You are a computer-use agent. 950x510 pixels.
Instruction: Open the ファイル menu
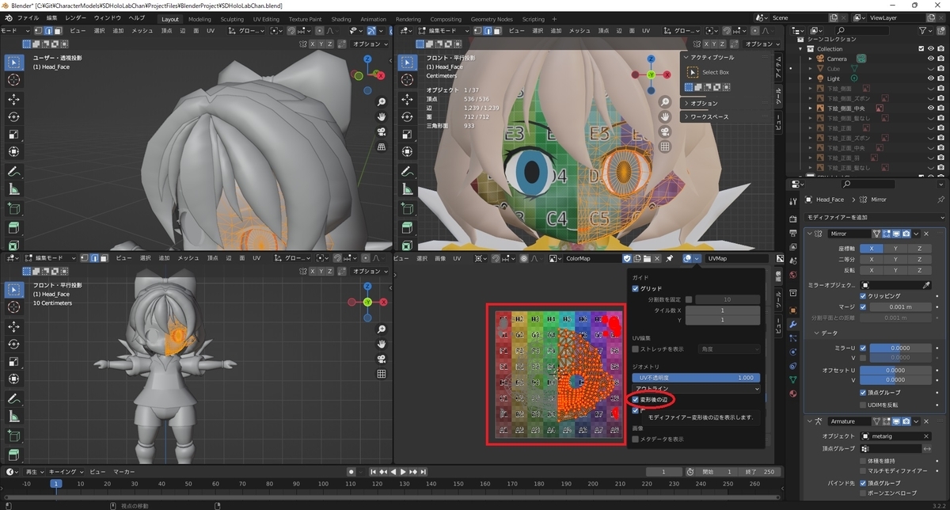pos(27,18)
